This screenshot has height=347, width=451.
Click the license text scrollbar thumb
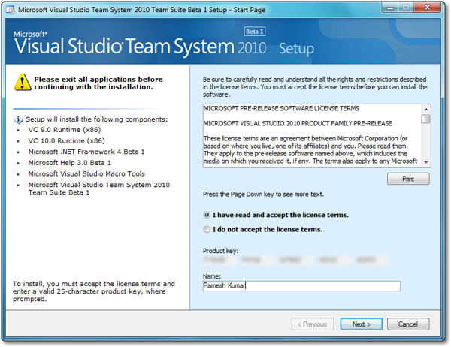pos(426,119)
